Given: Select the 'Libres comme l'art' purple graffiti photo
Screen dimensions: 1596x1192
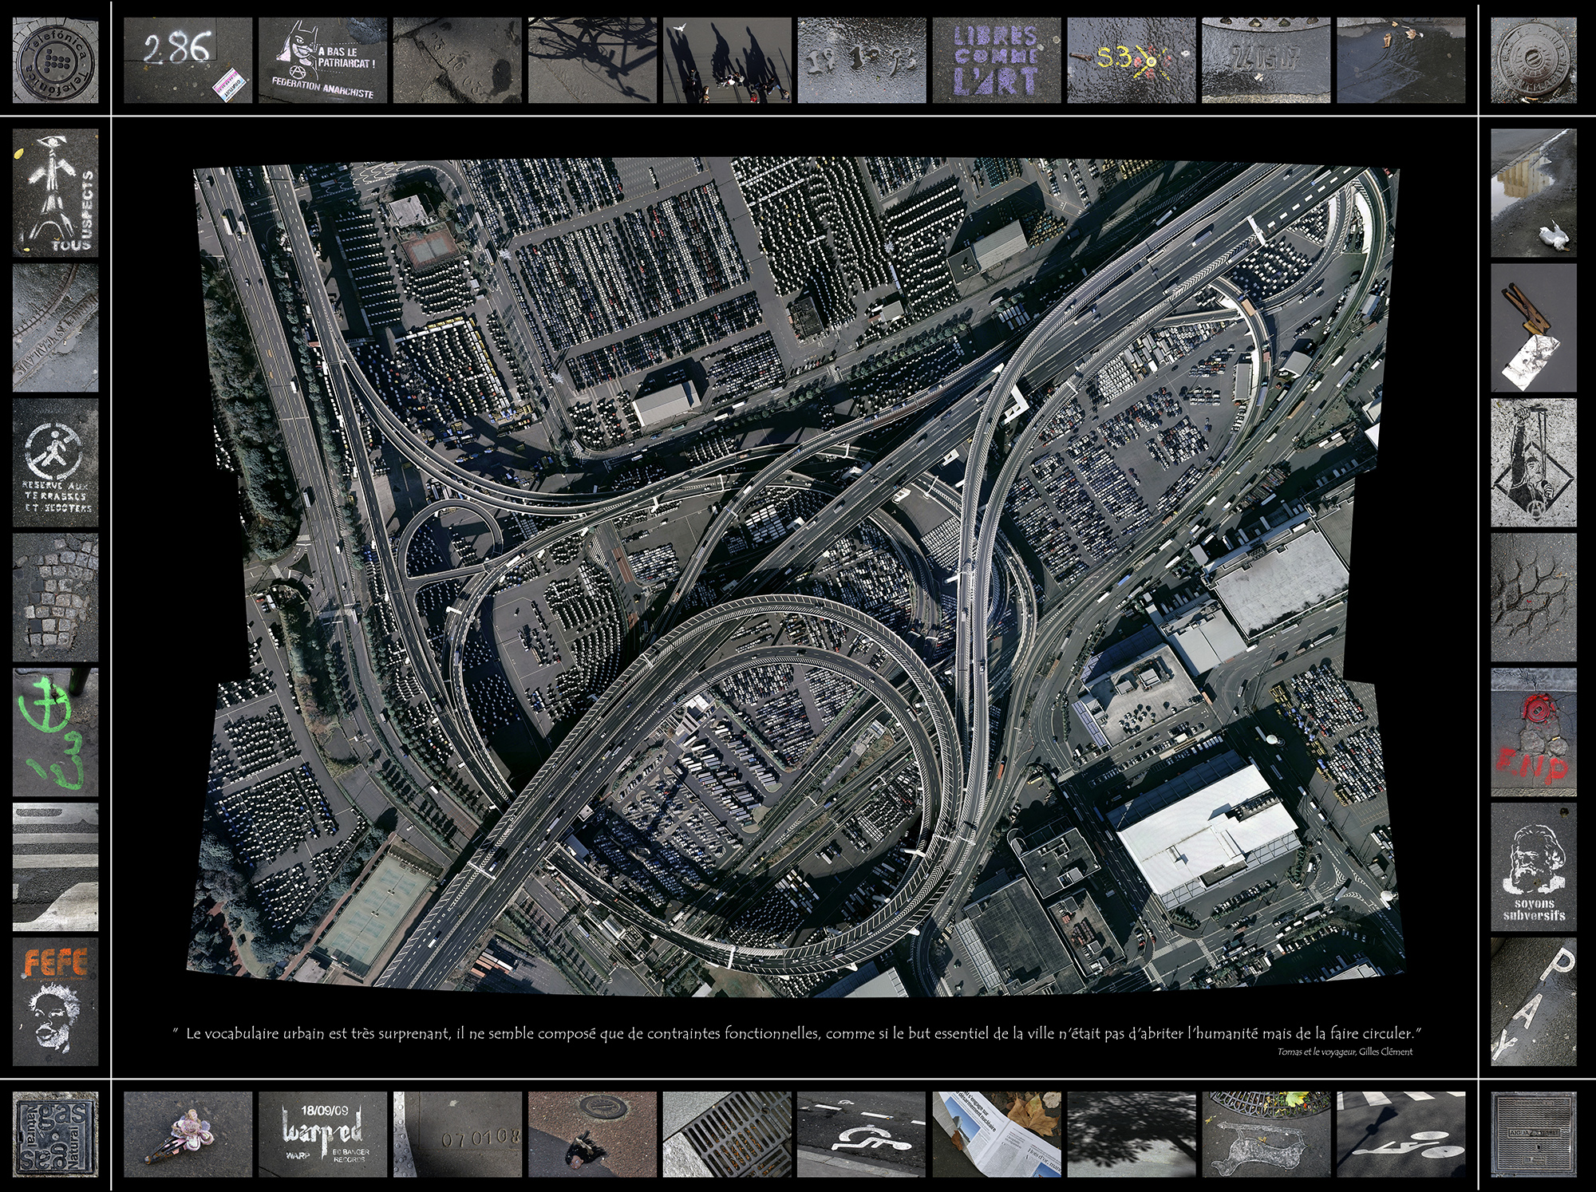Looking at the screenshot, I should (x=996, y=61).
